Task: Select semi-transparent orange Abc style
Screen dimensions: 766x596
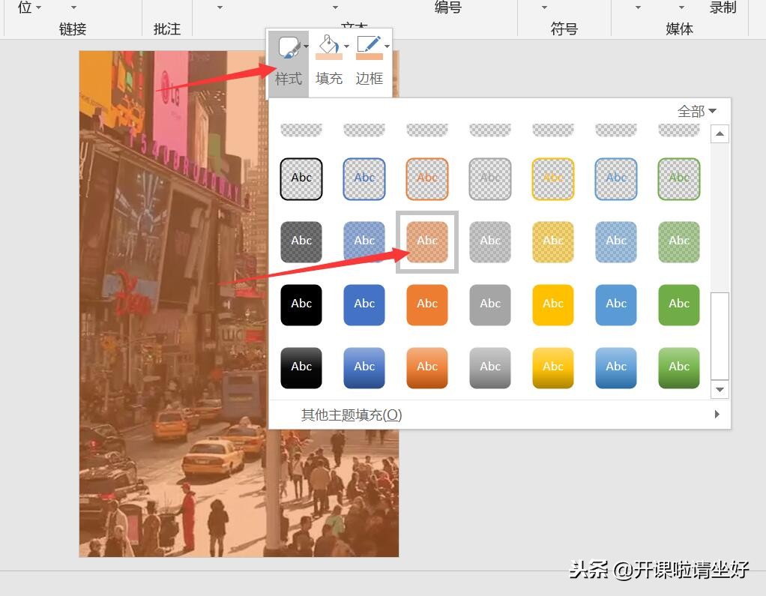Action: tap(427, 242)
